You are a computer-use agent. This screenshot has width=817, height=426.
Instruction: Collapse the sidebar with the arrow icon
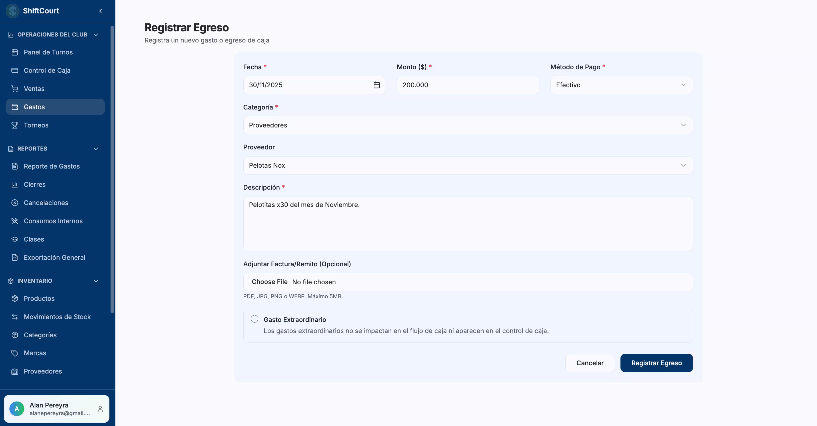[101, 11]
